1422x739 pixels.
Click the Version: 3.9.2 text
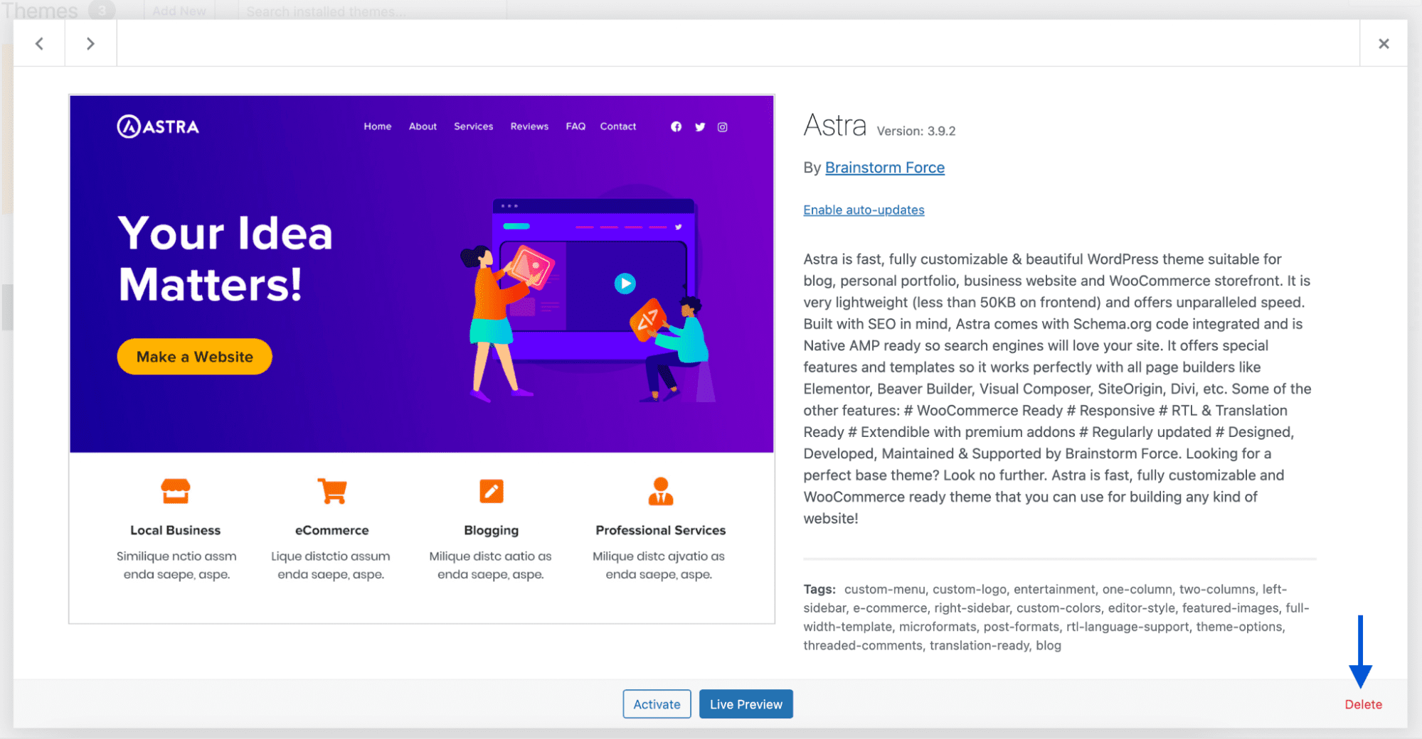pyautogui.click(x=916, y=131)
